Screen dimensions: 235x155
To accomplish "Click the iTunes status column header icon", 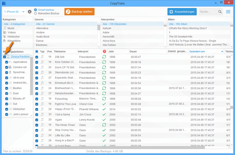I will 104,51.
